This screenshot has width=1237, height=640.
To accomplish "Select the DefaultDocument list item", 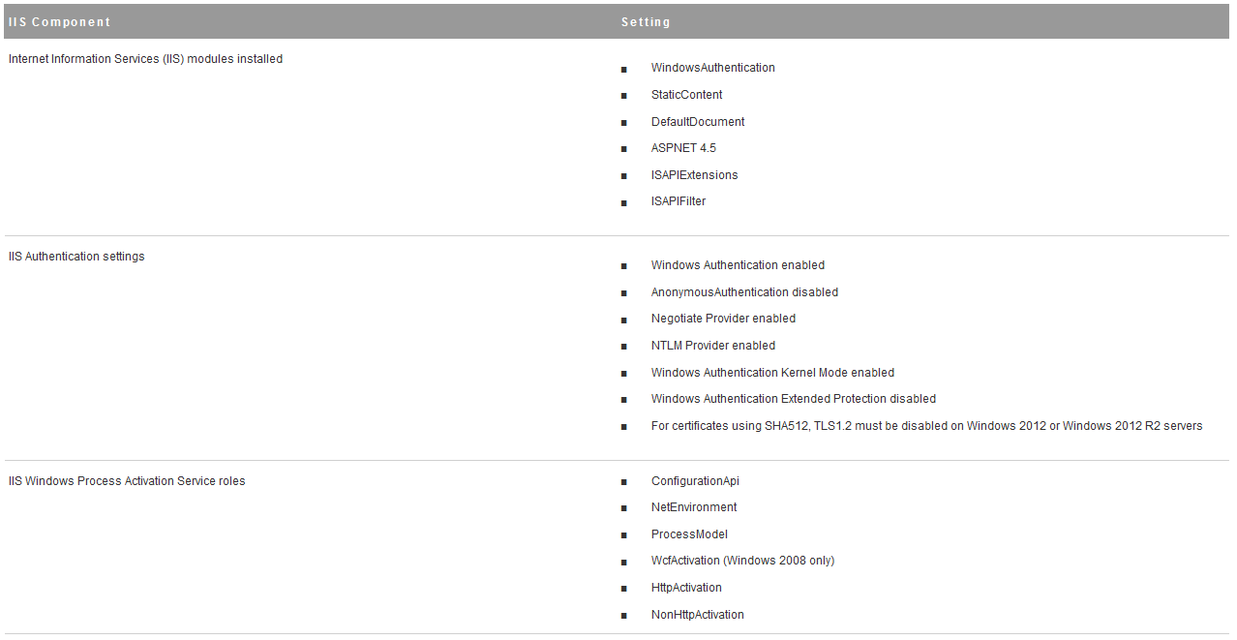I will point(698,122).
